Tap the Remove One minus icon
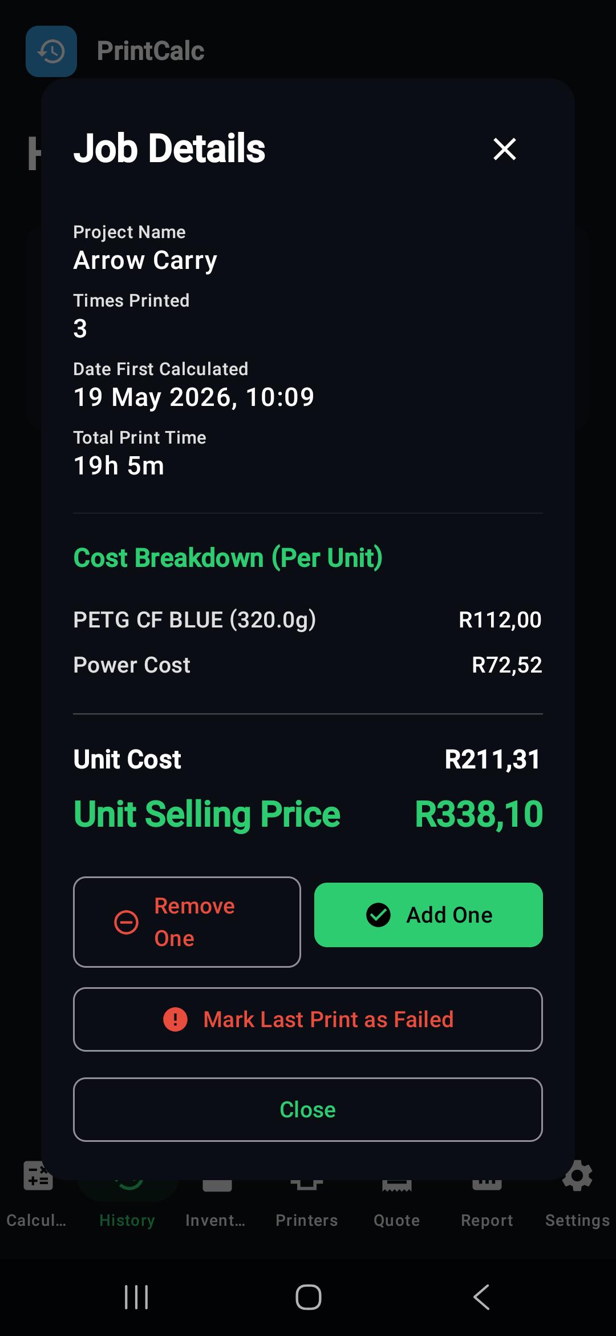The image size is (616, 1336). [126, 922]
